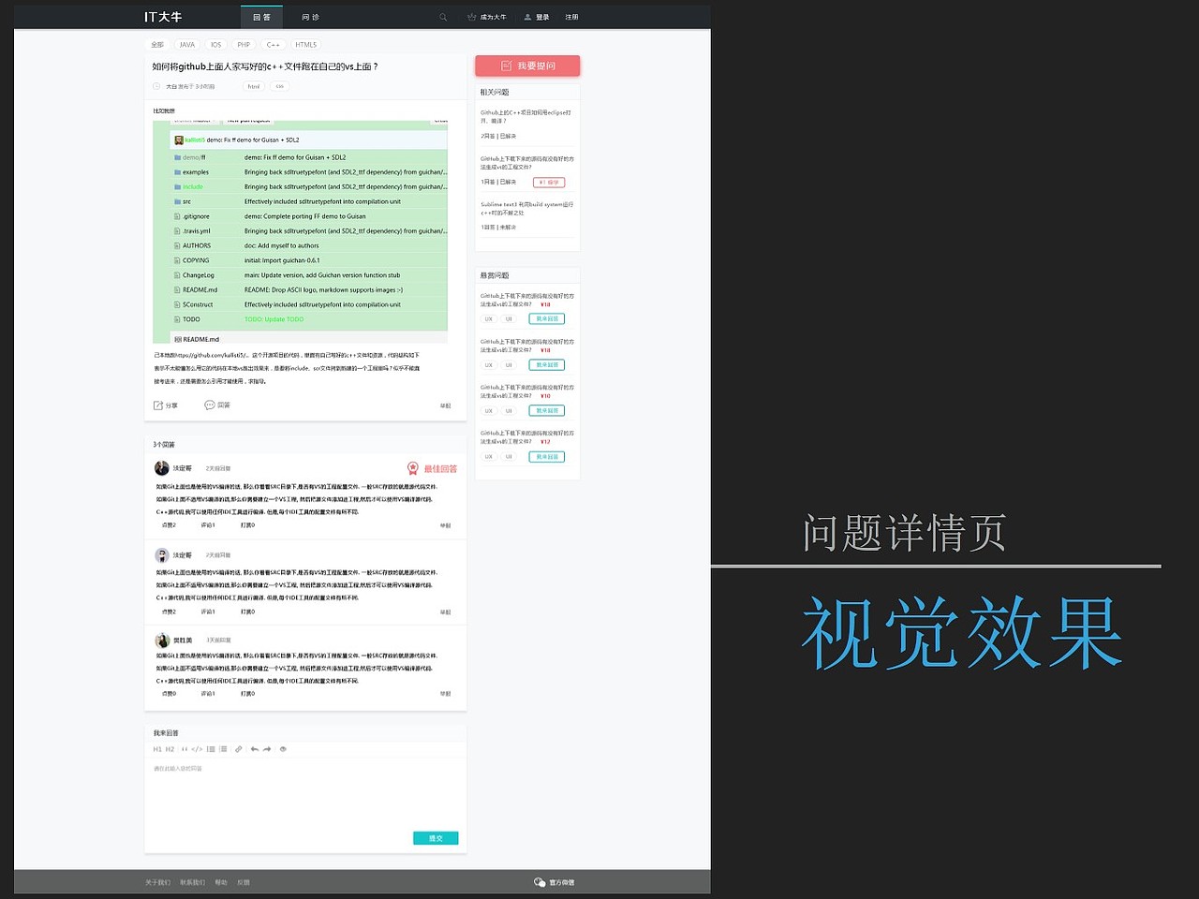Insert a hyperlink using editor link icon
Screen dimensions: 1199x899
(x=238, y=749)
